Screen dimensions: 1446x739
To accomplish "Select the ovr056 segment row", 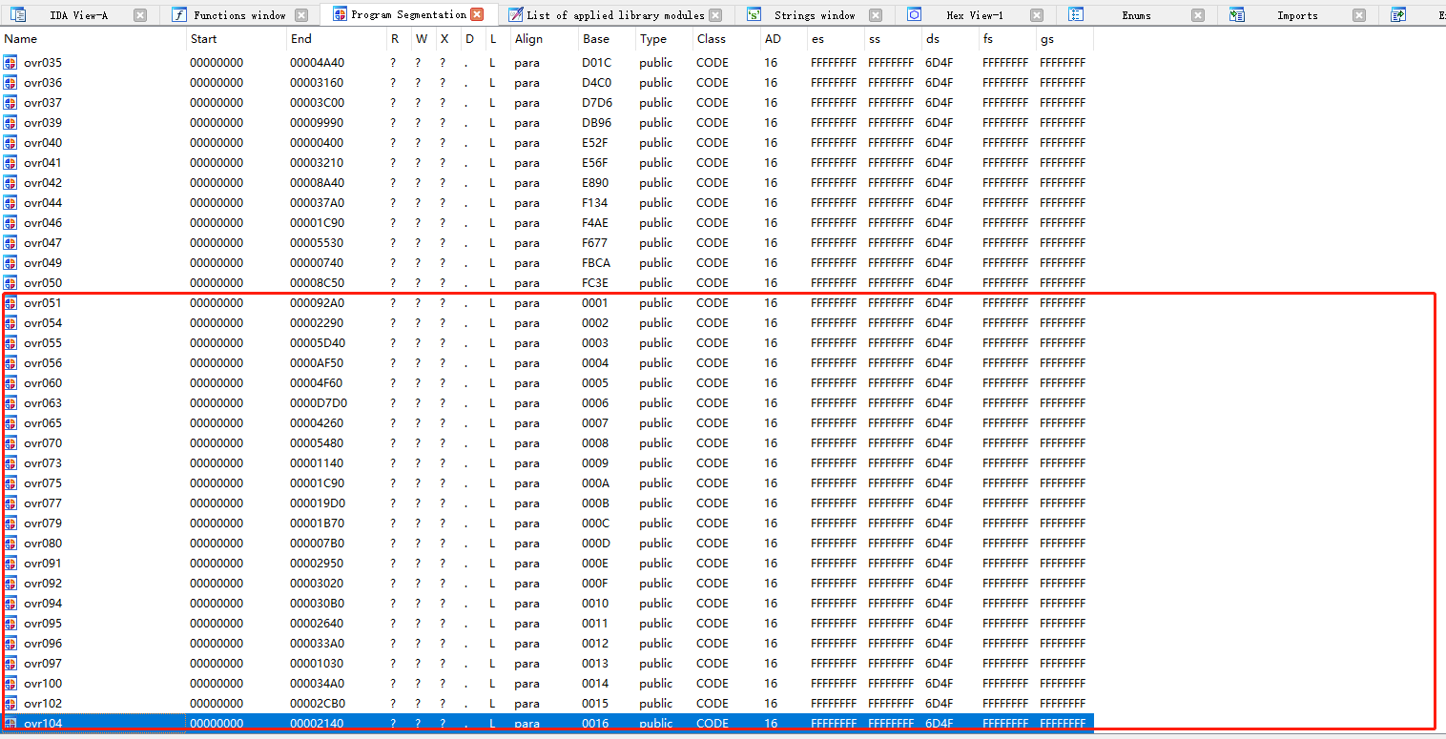I will (x=547, y=363).
